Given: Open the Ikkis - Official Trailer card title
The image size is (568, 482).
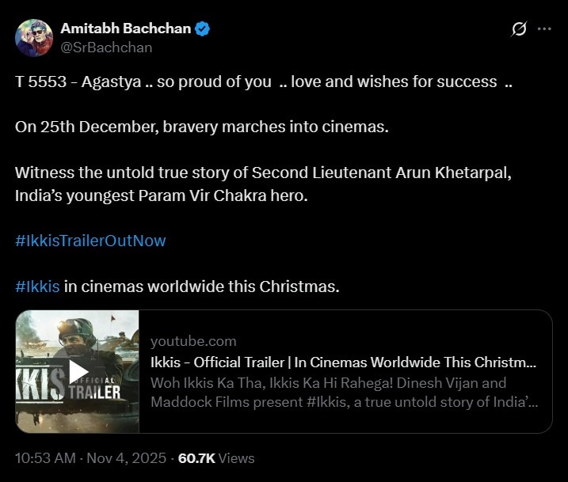Looking at the screenshot, I should [343, 362].
